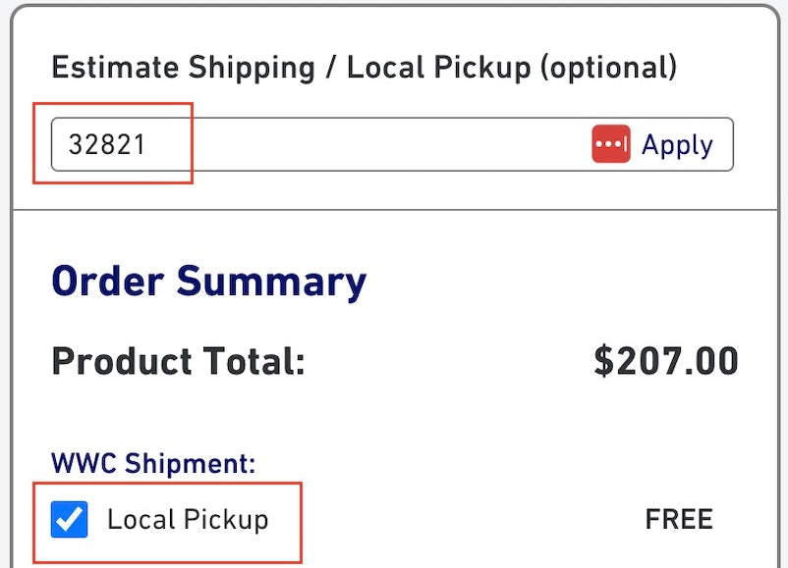Click the Product Total label
Viewport: 788px width, 568px height.
178,362
